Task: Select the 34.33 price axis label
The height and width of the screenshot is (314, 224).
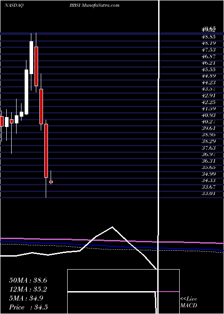Action: pos(208,180)
